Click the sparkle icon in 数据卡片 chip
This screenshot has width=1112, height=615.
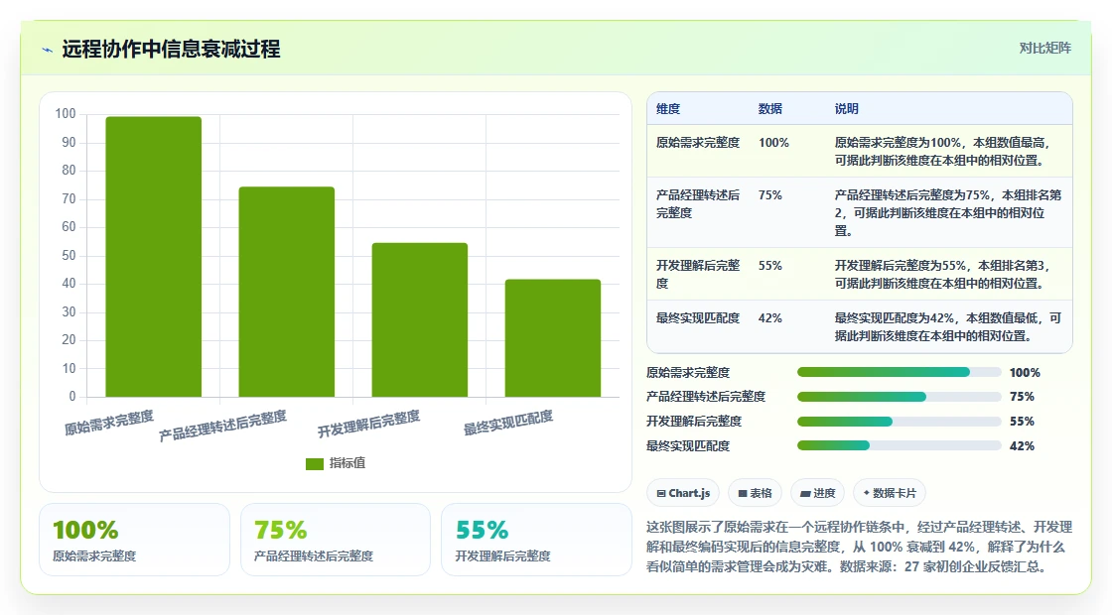click(867, 492)
